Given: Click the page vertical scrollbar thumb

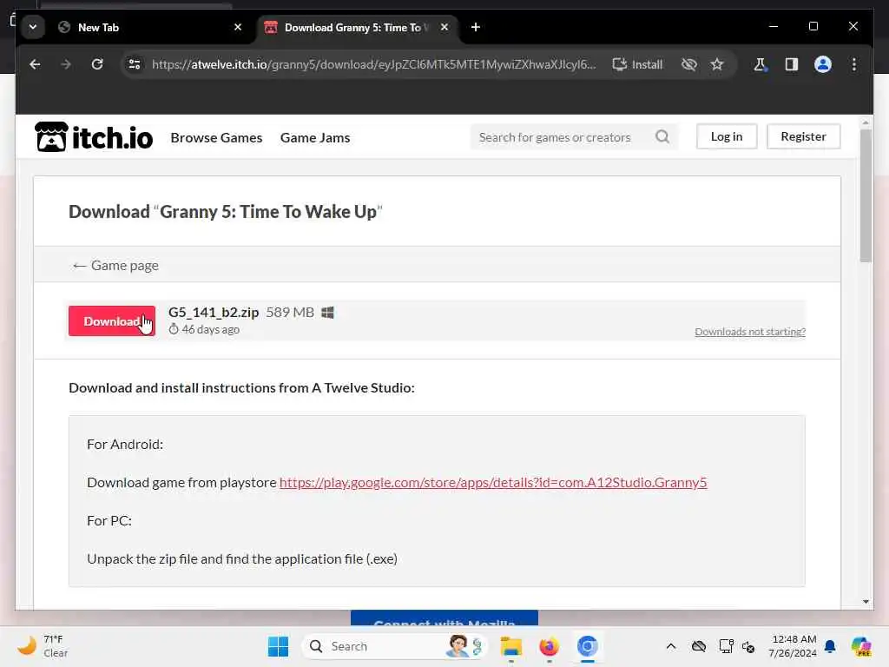Looking at the screenshot, I should (x=866, y=195).
